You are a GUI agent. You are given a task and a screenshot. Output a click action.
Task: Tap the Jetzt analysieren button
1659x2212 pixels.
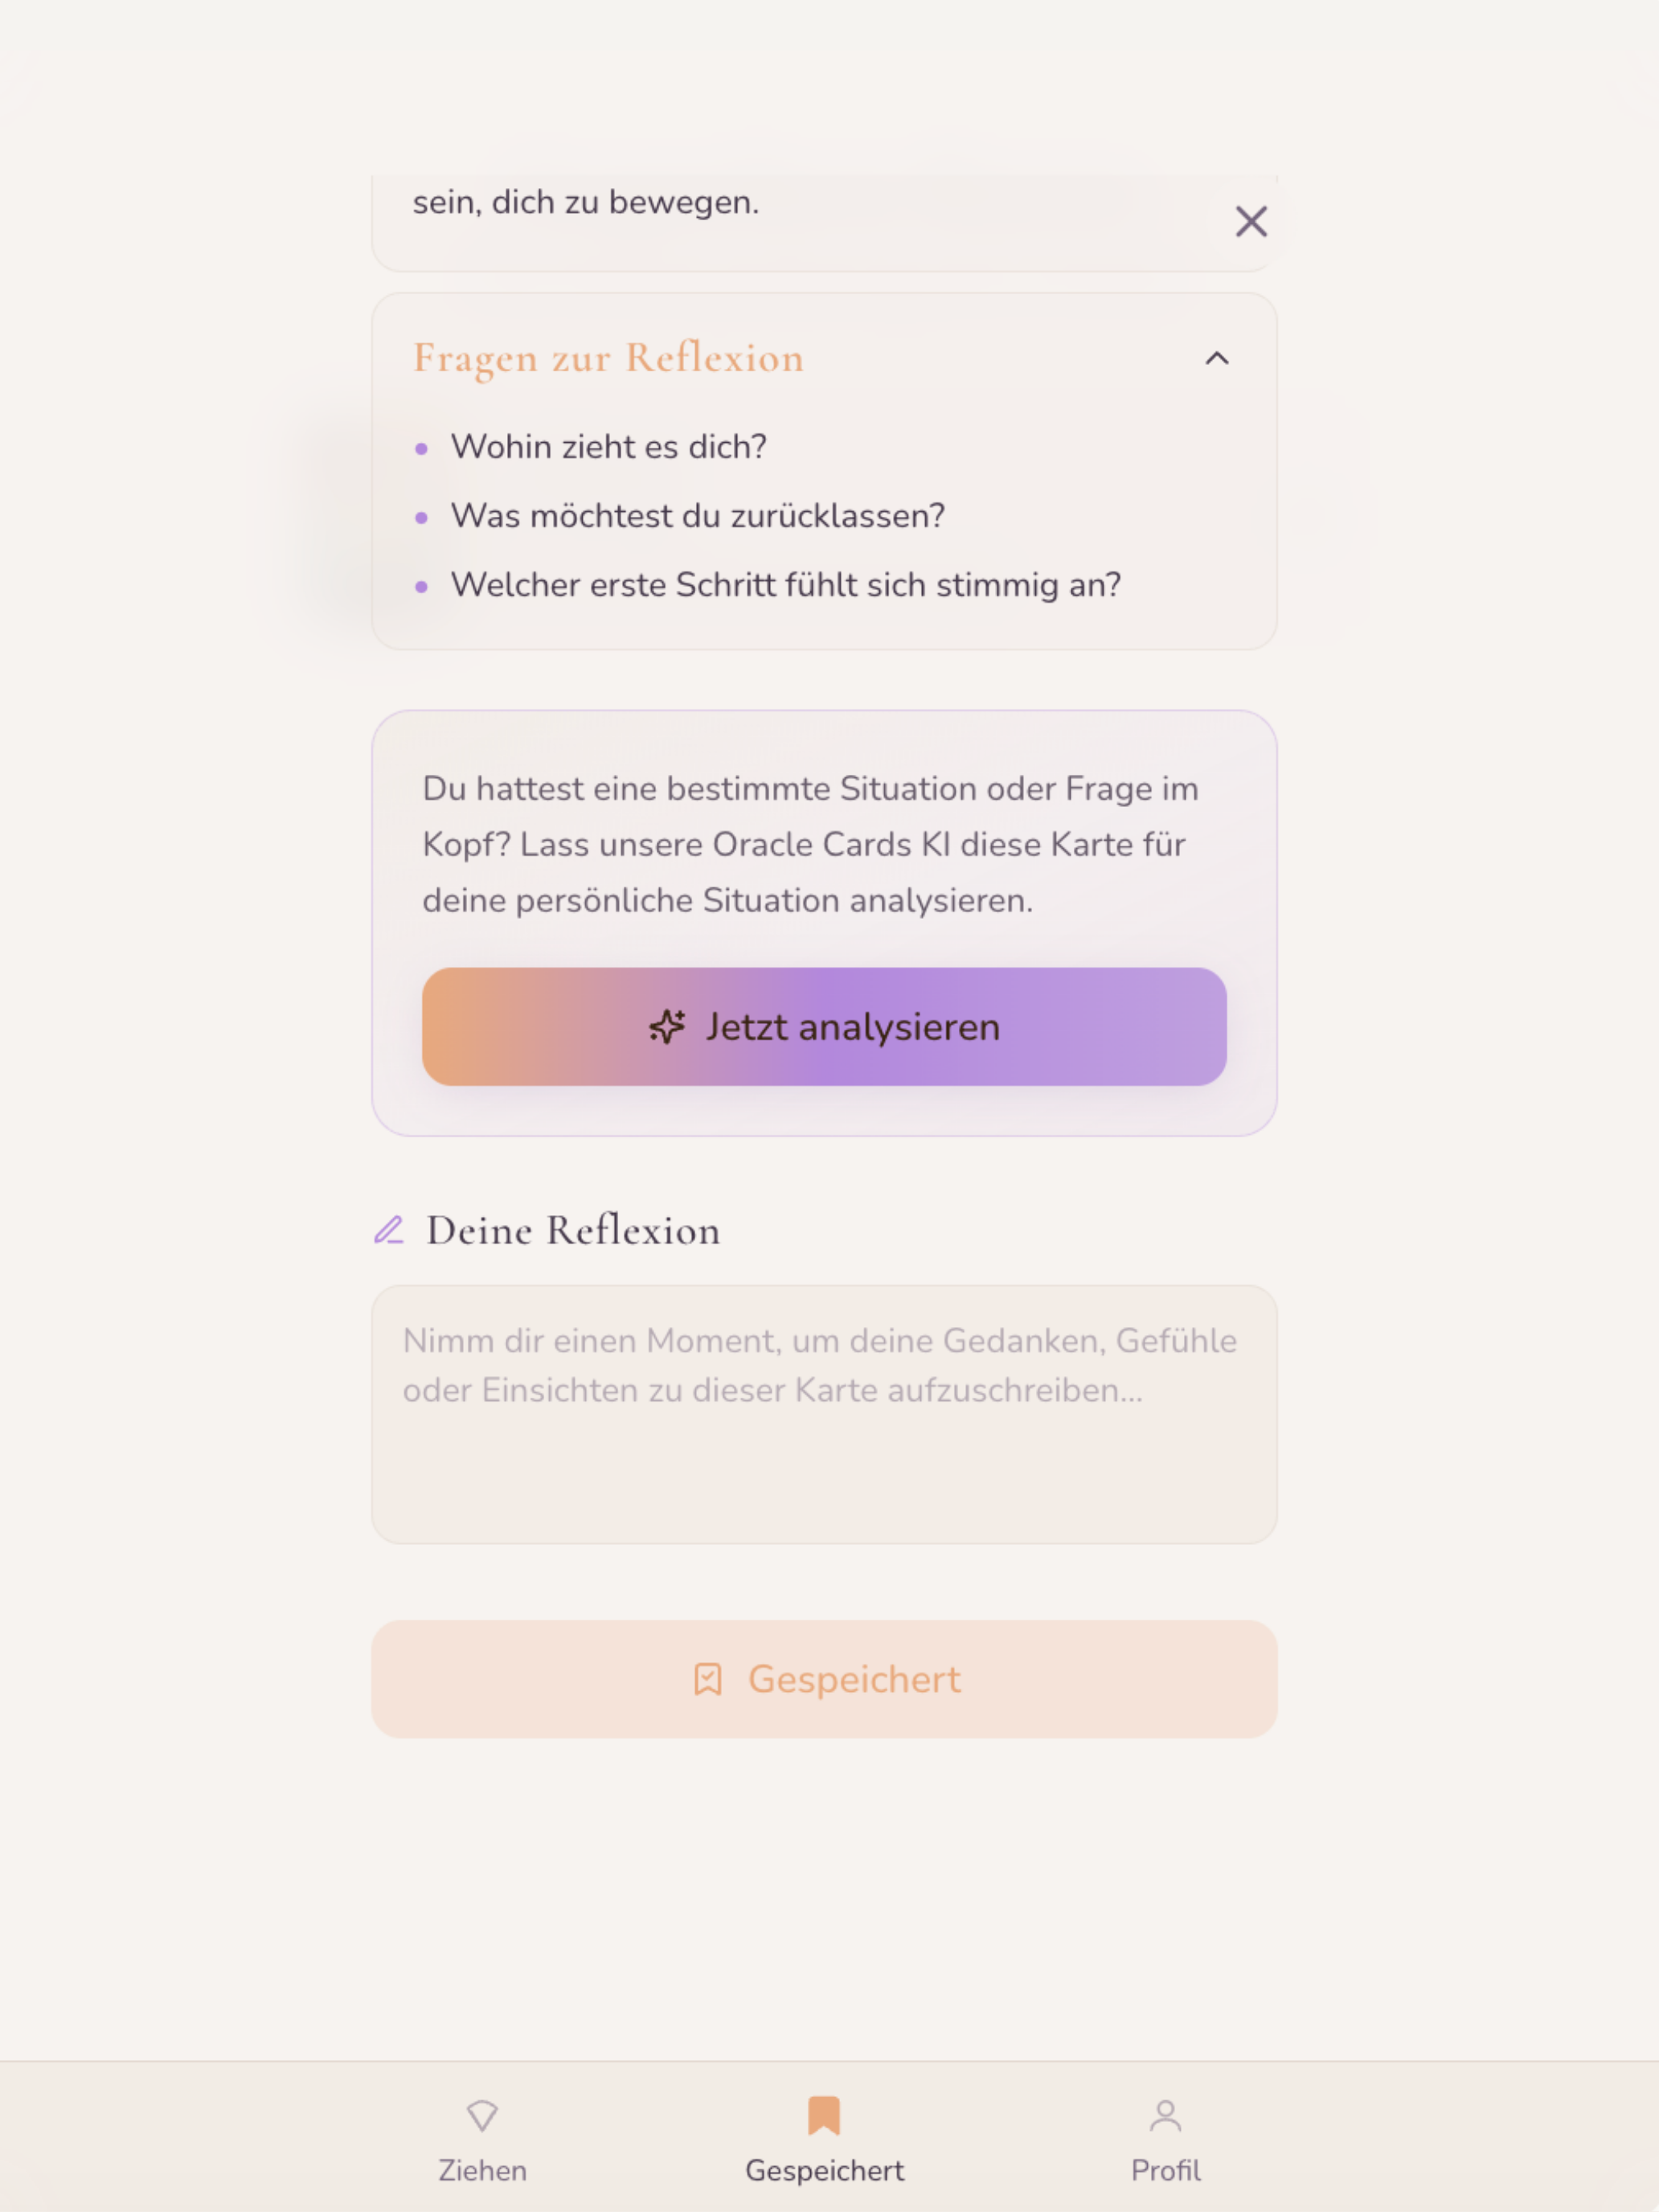pos(824,1026)
